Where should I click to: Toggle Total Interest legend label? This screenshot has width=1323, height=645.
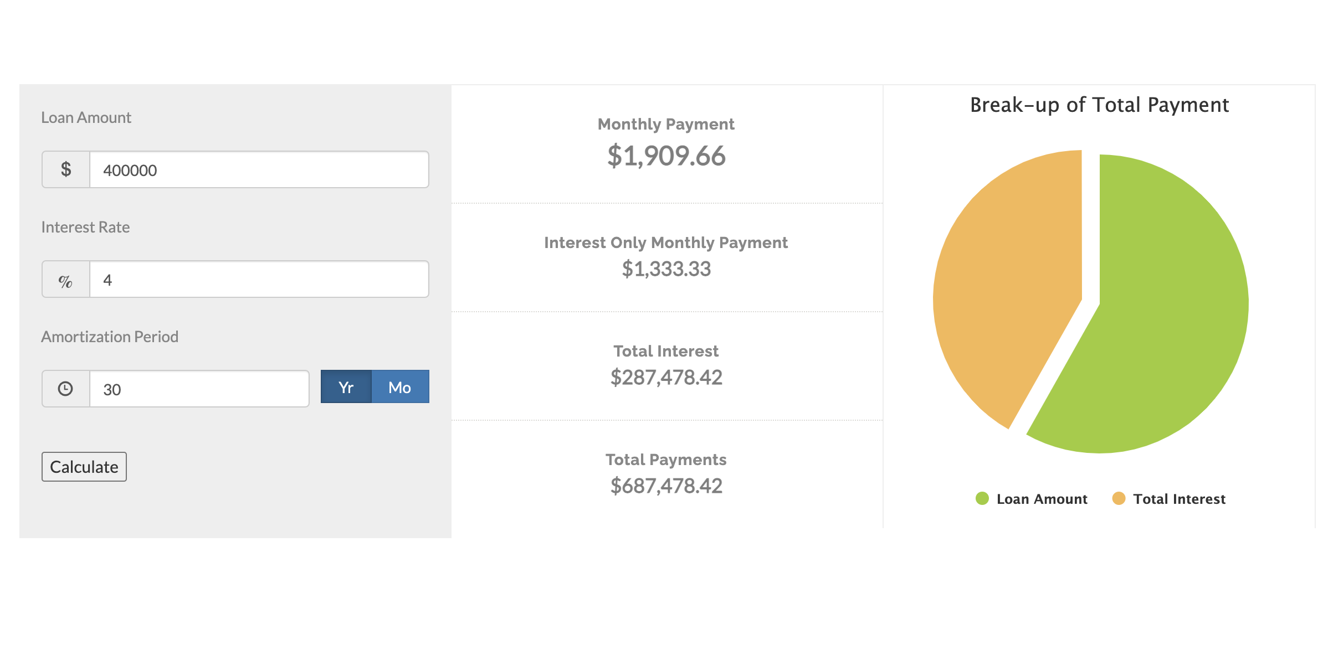pos(1179,499)
